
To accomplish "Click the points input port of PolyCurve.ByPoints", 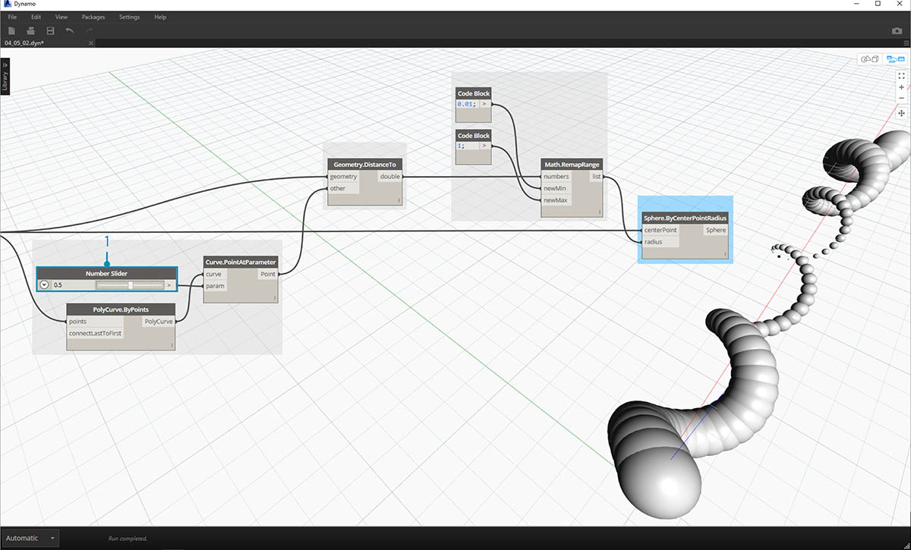I will [x=96, y=322].
